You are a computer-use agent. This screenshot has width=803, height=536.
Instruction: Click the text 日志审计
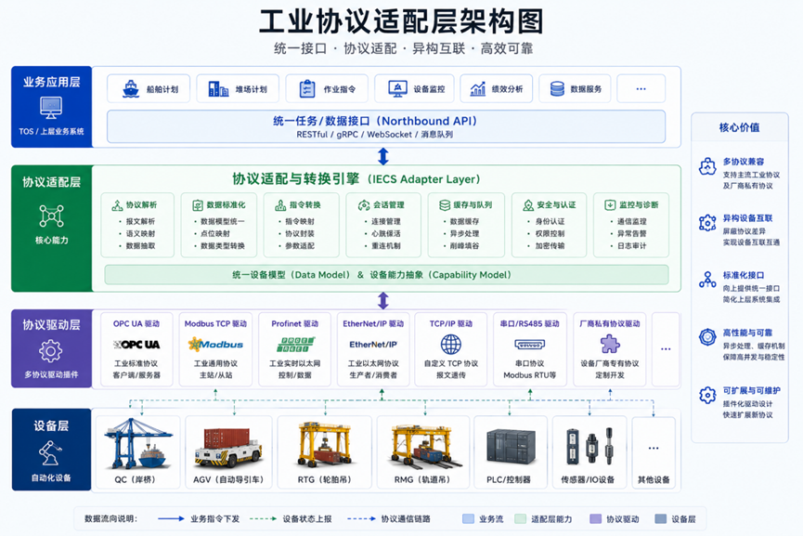pyautogui.click(x=632, y=246)
